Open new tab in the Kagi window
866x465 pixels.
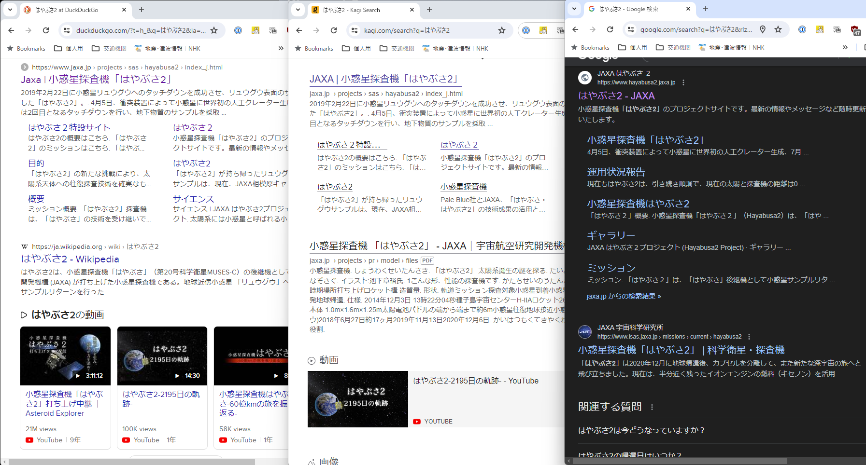point(429,10)
